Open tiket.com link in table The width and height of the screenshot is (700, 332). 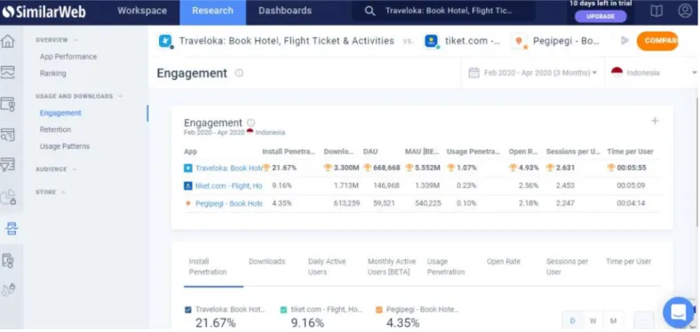pyautogui.click(x=228, y=186)
